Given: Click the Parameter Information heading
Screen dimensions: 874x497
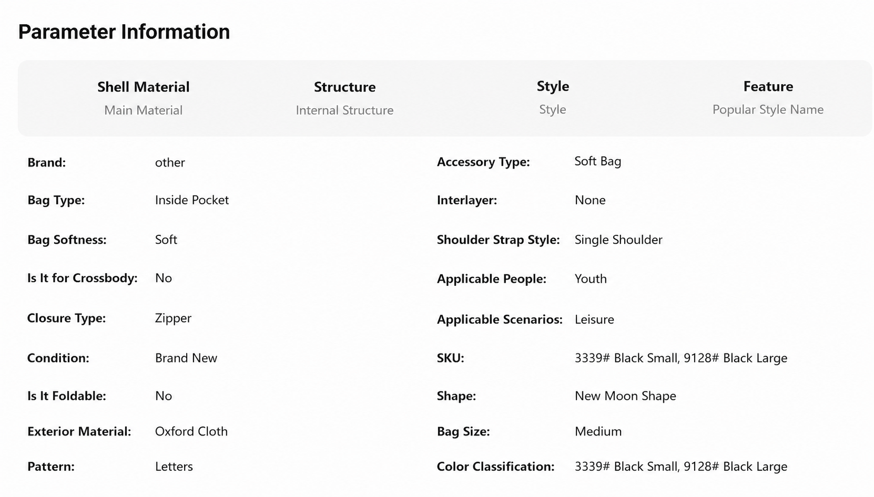Looking at the screenshot, I should point(124,32).
